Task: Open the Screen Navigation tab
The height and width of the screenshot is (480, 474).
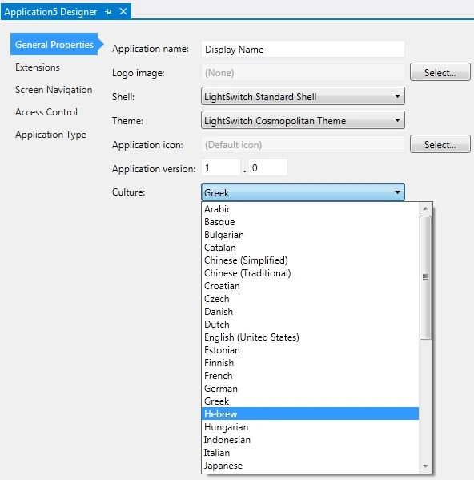Action: coord(54,90)
